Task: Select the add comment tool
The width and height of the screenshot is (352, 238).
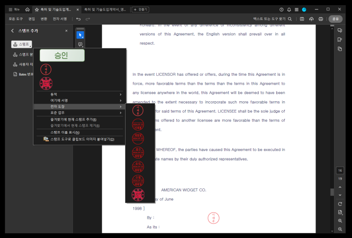Action: click(80, 44)
